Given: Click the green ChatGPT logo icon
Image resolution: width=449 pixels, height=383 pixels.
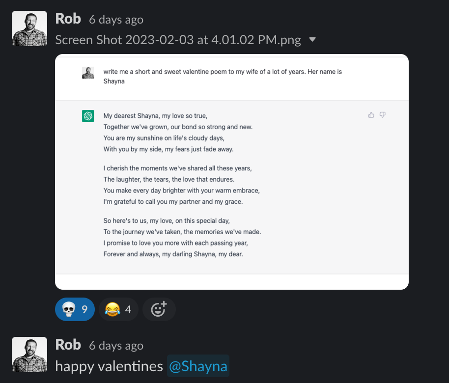Looking at the screenshot, I should [88, 116].
